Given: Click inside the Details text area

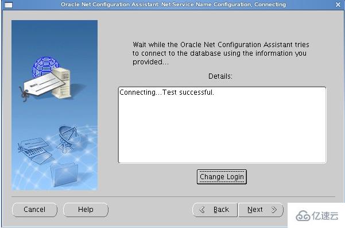Looking at the screenshot, I should (222, 125).
